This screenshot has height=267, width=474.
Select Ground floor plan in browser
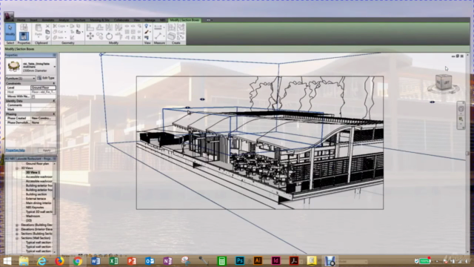(37, 163)
